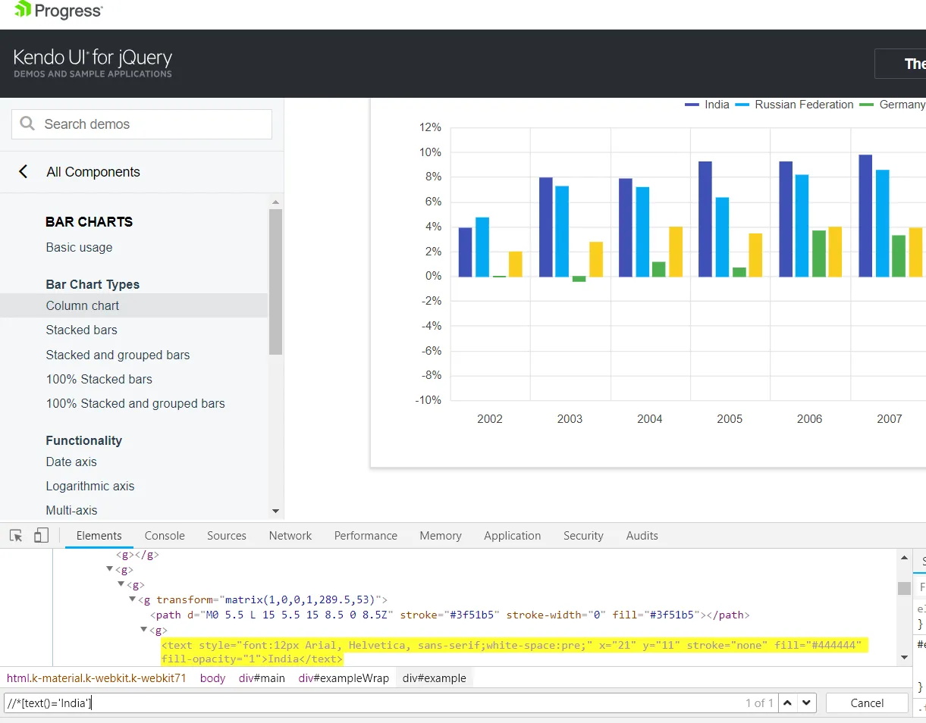Click the DevTools inspect element icon
926x723 pixels.
pyautogui.click(x=16, y=536)
